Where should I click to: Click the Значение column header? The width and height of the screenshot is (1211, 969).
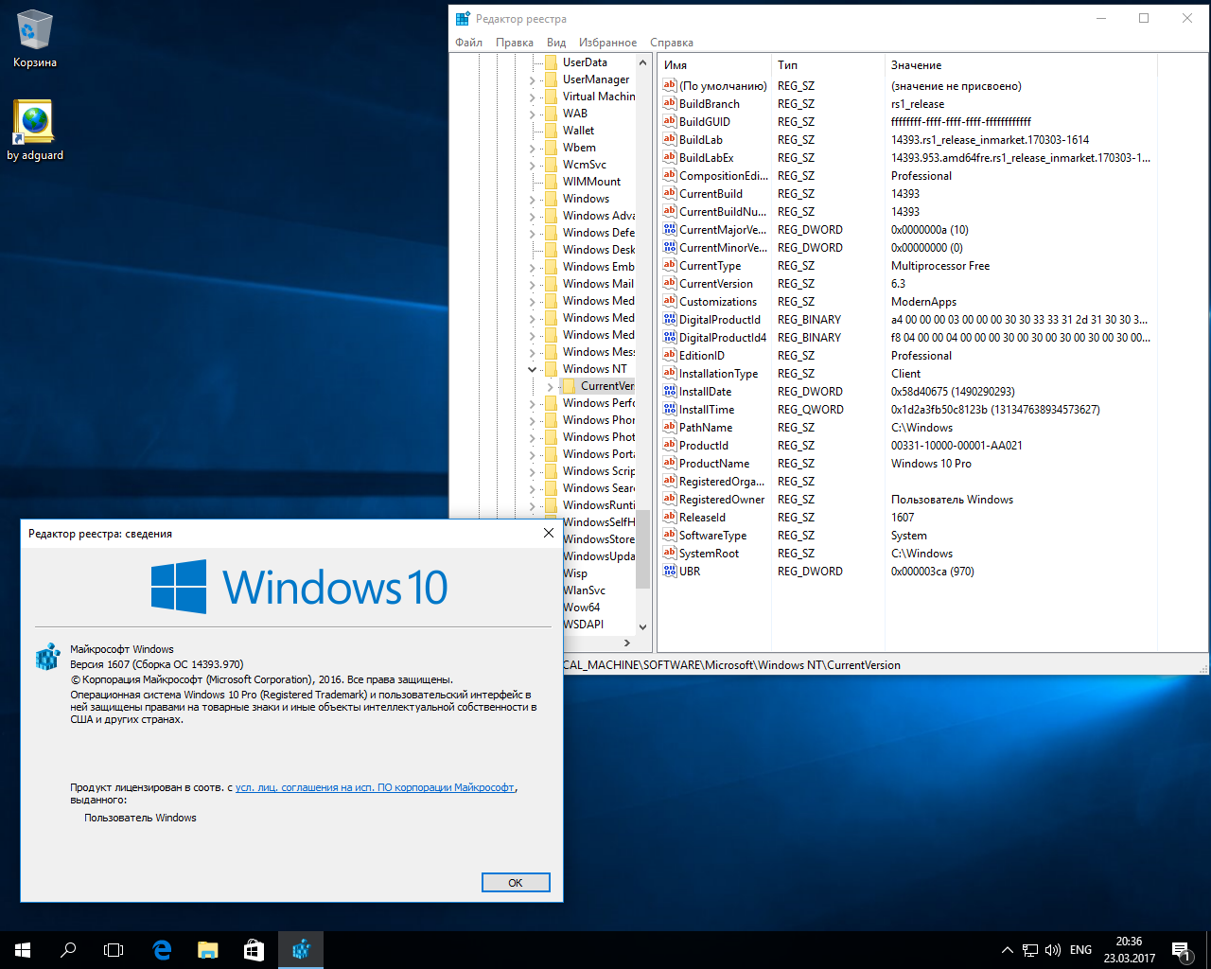tap(1021, 65)
